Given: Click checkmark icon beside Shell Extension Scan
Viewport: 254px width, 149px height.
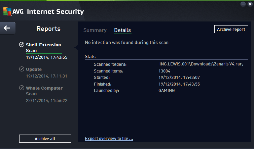Looking at the screenshot, I should [x=22, y=45].
